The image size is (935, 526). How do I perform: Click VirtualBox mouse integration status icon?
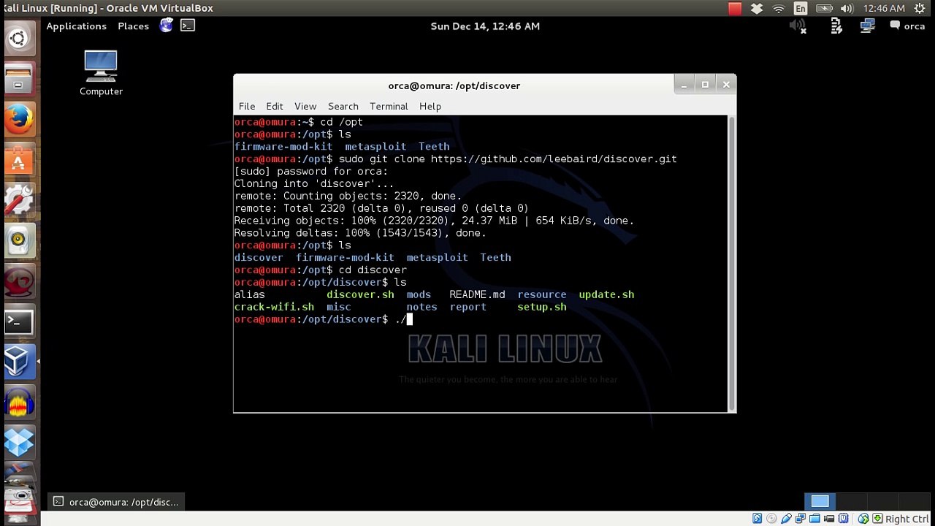(x=864, y=519)
